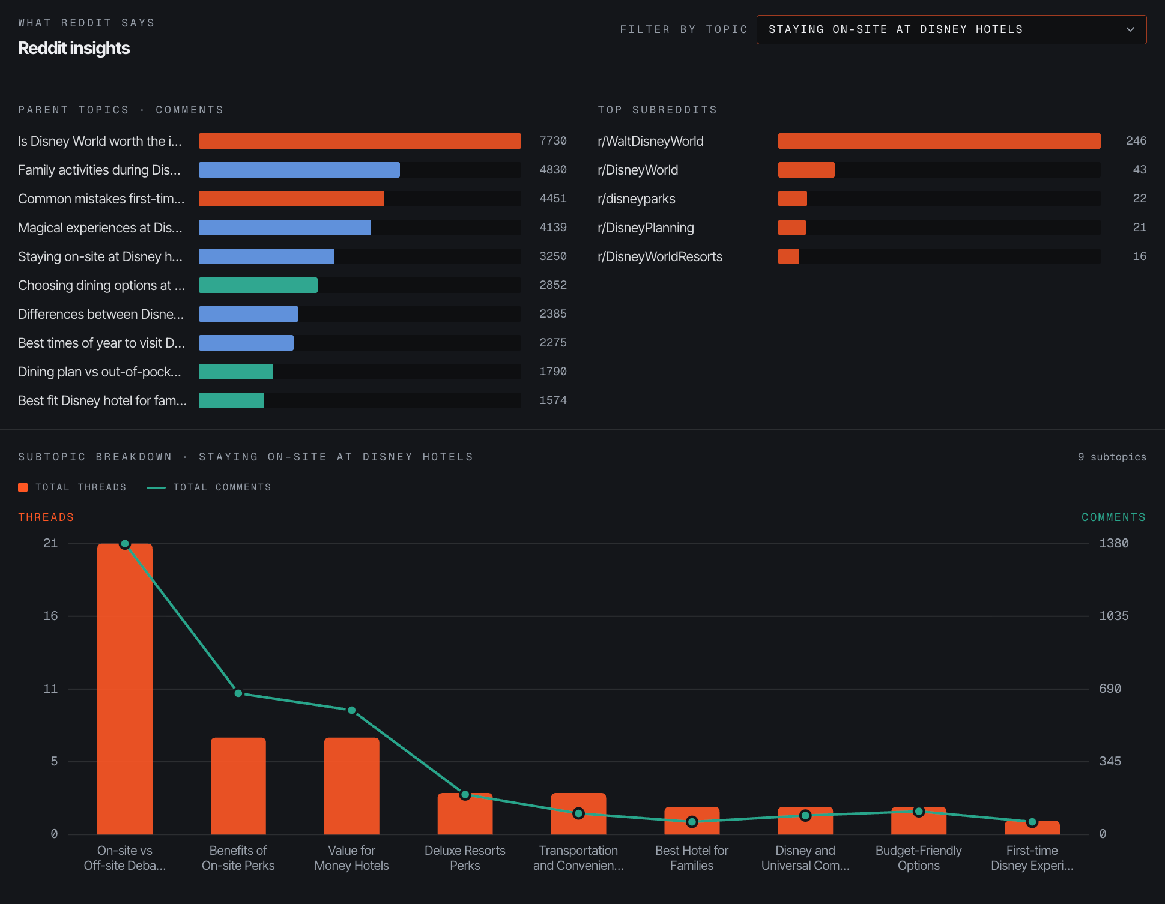
Task: Open the r/DisneyWorldResorts subreddit label
Action: (660, 256)
